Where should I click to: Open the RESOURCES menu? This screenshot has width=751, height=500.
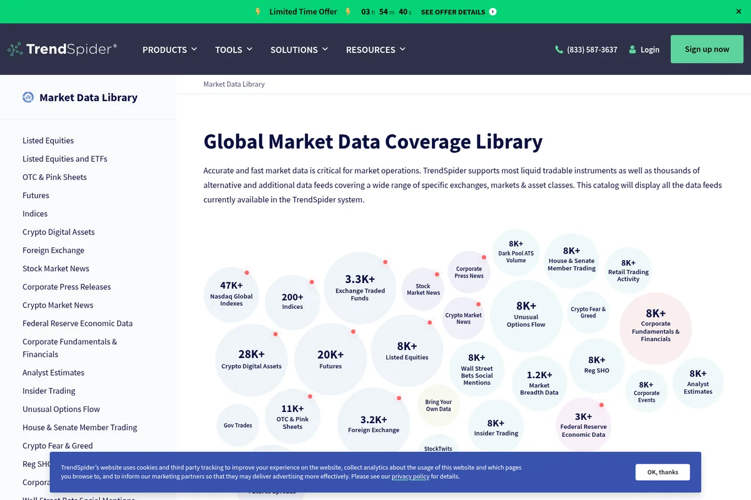point(375,49)
